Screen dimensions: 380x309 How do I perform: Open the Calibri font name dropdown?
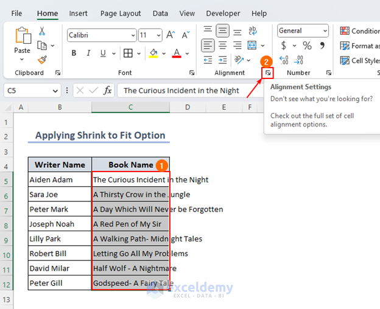pyautogui.click(x=133, y=35)
